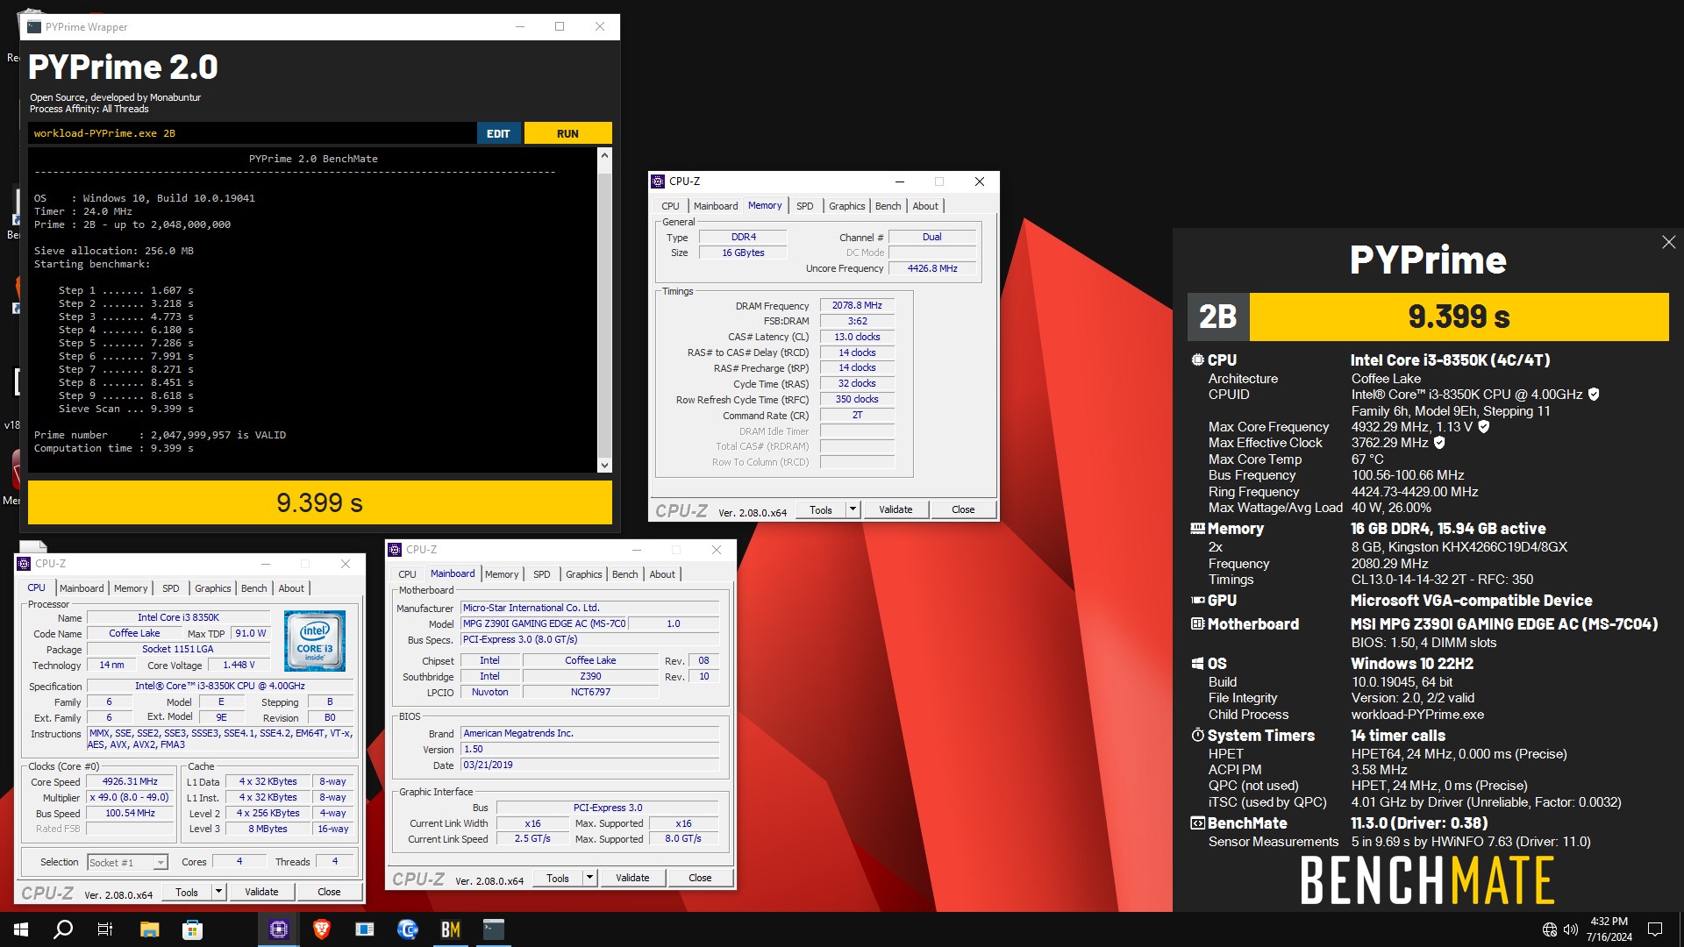Image resolution: width=1684 pixels, height=947 pixels.
Task: Click verified shield beside Max Effective Clock
Action: [1439, 443]
